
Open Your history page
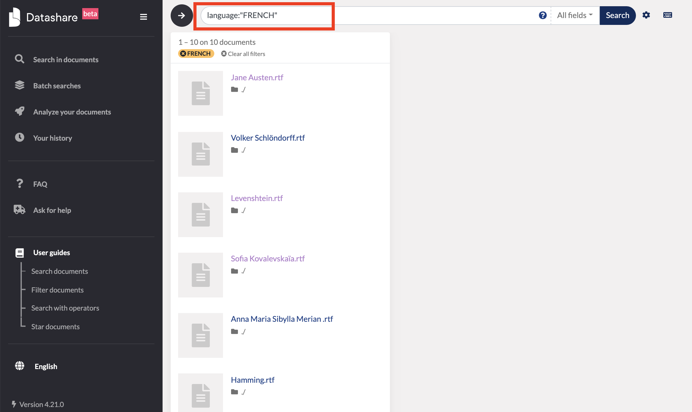[52, 138]
